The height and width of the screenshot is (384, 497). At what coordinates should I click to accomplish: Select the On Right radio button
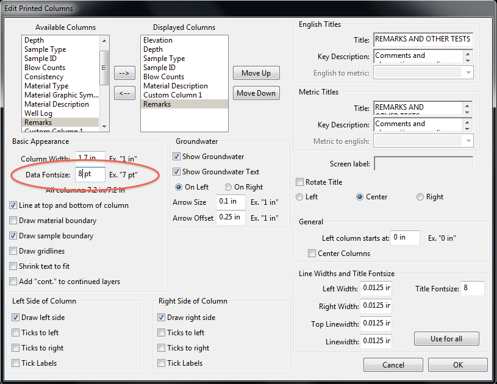tap(228, 187)
